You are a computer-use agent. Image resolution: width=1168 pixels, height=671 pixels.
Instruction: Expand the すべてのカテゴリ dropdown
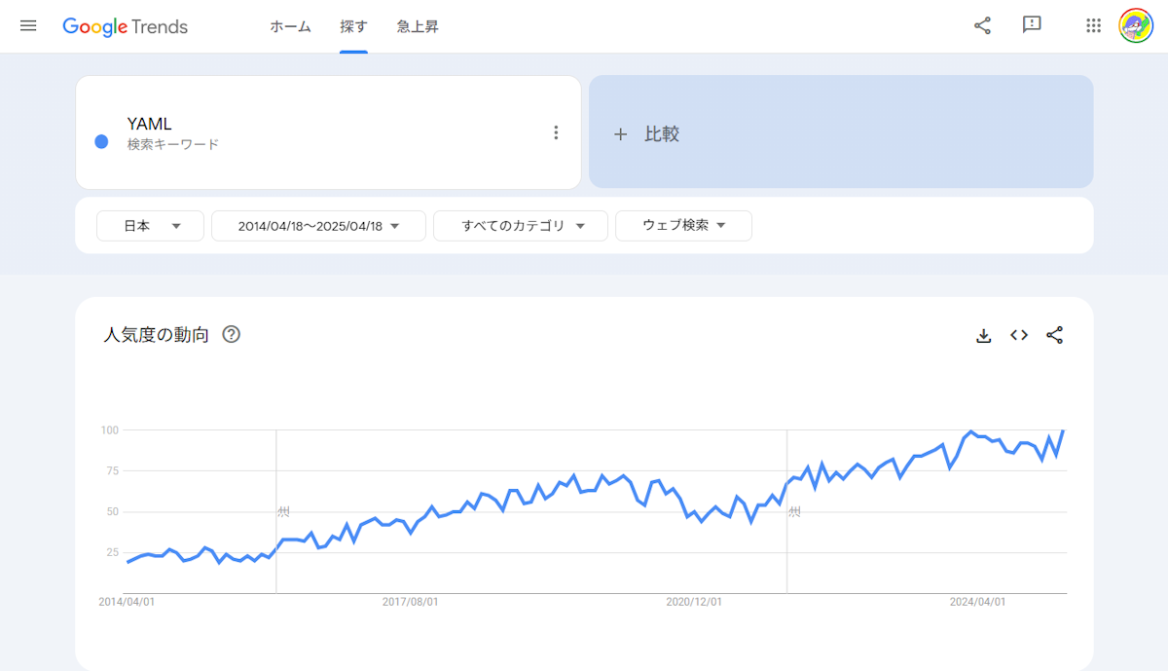click(521, 226)
